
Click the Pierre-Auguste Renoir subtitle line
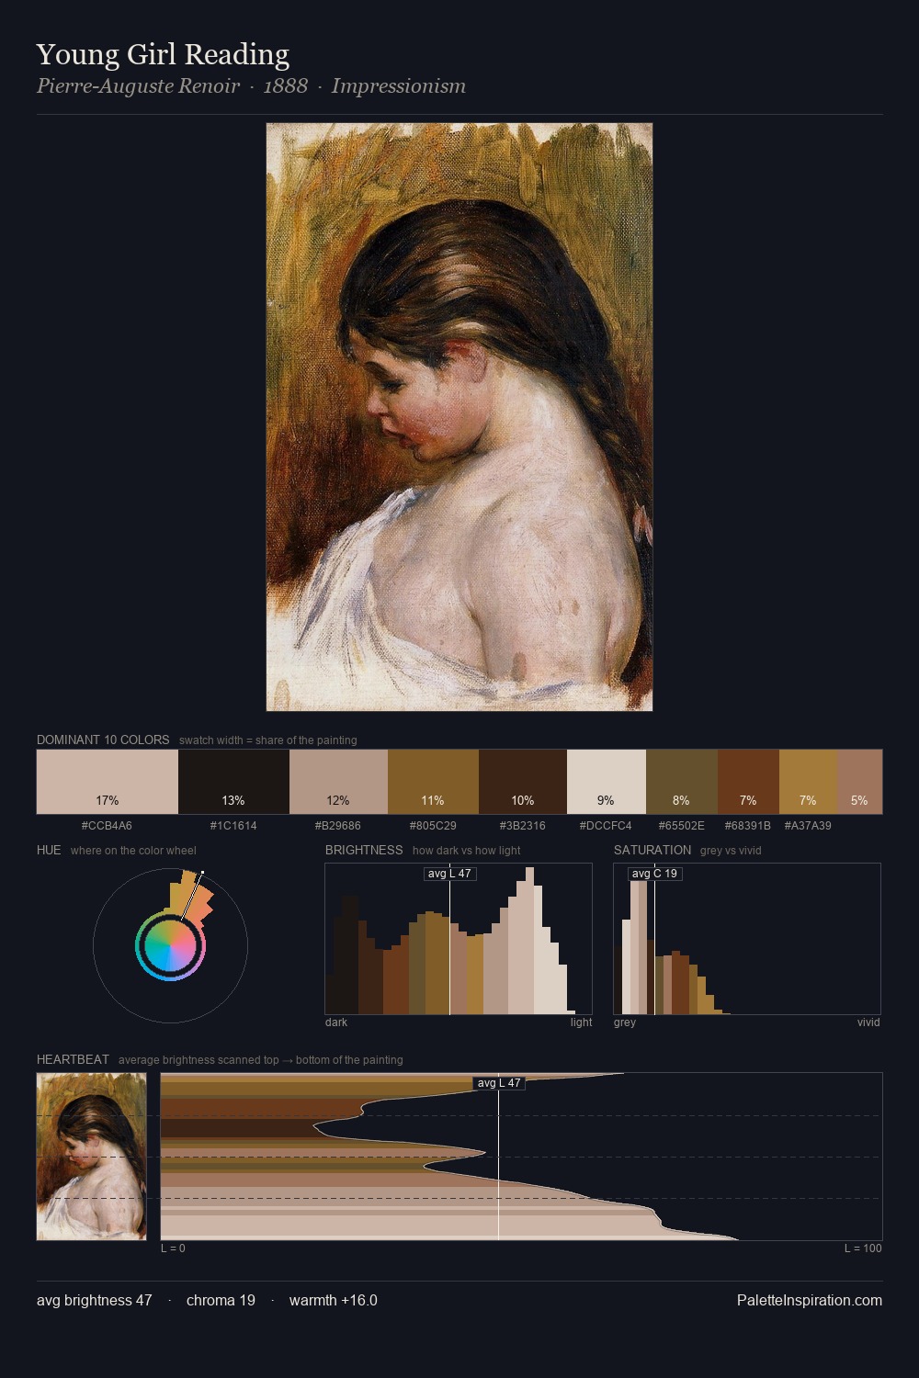pyautogui.click(x=251, y=86)
